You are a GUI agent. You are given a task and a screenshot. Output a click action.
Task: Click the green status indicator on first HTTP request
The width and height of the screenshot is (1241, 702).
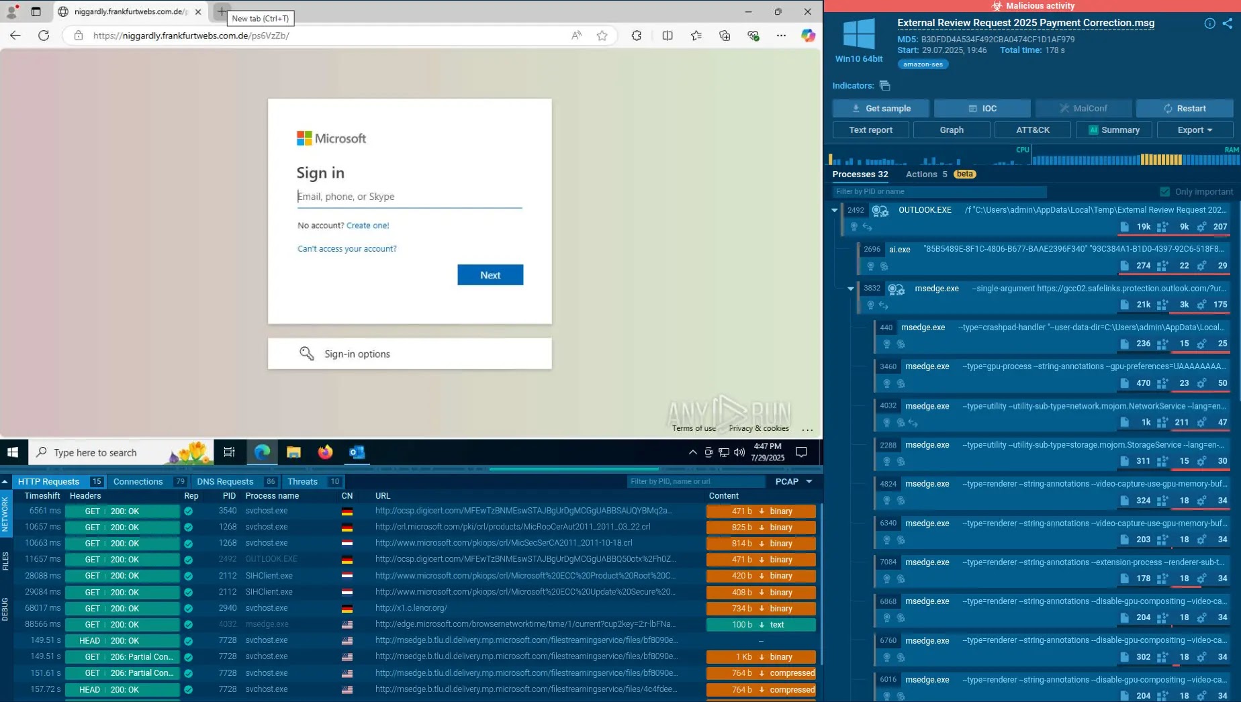click(189, 511)
